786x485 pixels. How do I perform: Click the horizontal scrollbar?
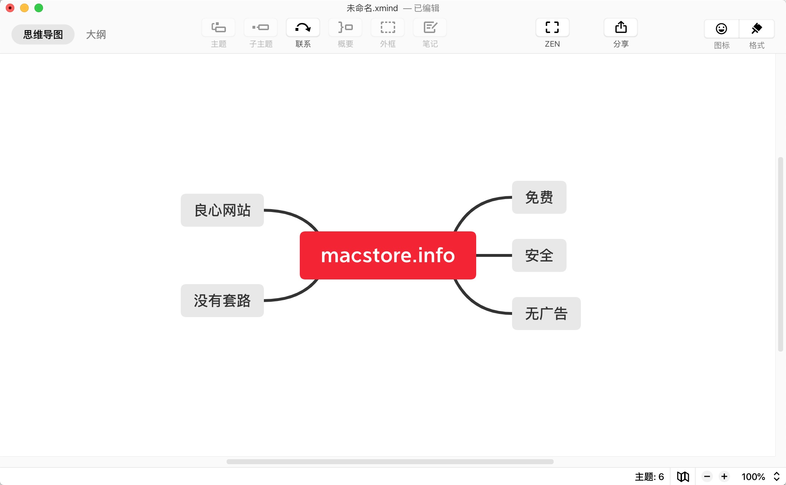click(390, 461)
